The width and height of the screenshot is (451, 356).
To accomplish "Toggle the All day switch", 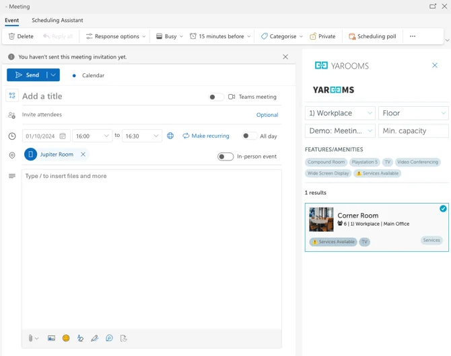I will (250, 136).
